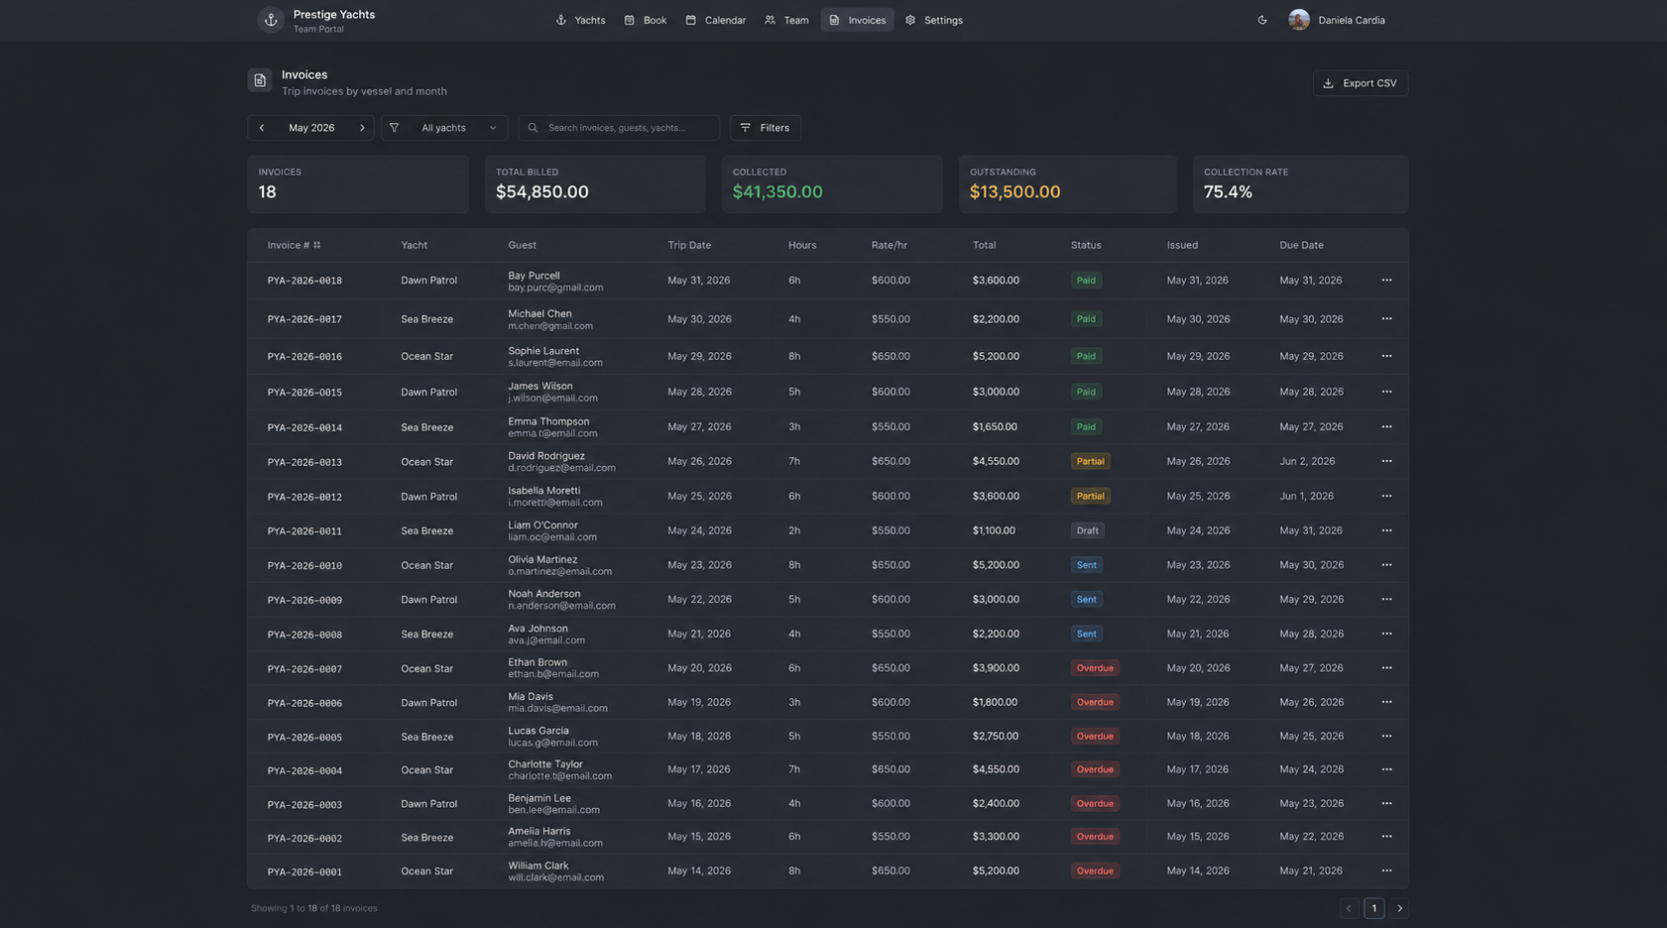Click the Due Date column header
This screenshot has width=1667, height=928.
(x=1301, y=245)
